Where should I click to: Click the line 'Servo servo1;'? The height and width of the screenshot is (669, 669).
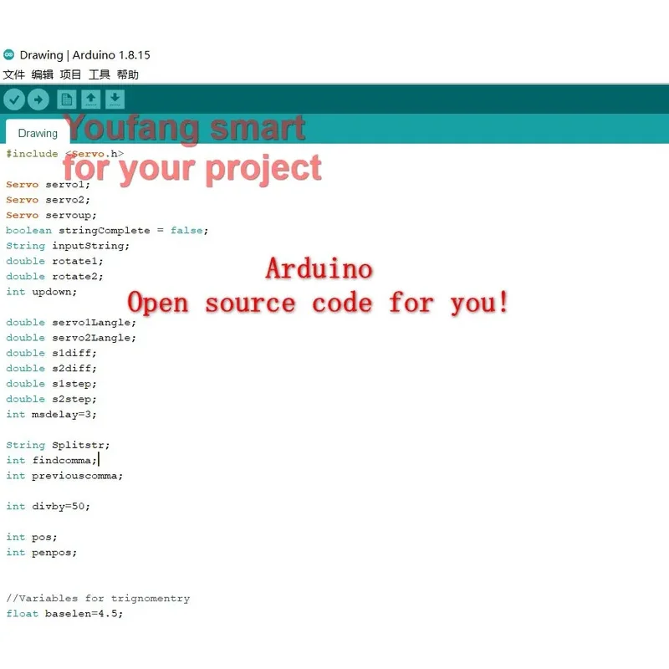click(48, 185)
